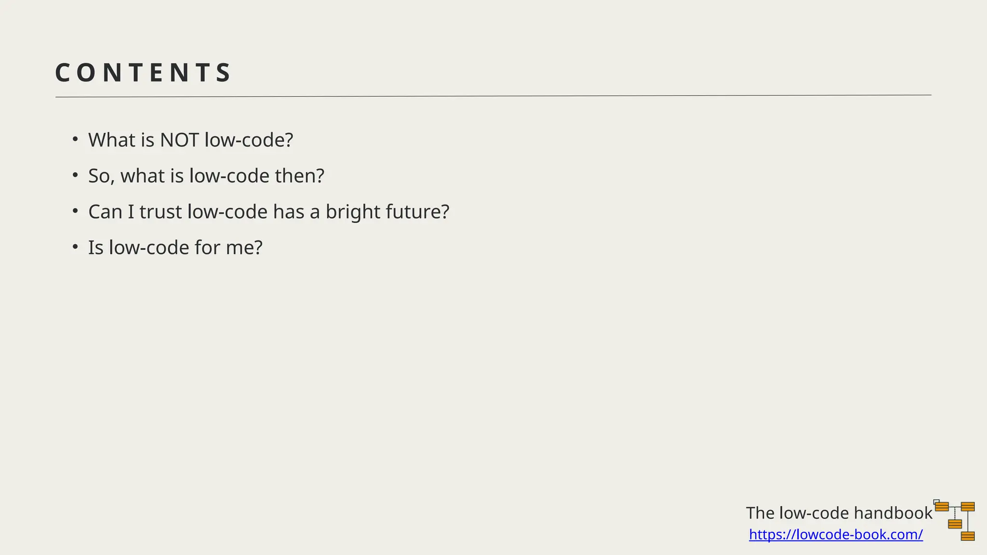Screen dimensions: 987x555
Task: Click the top-left orange box in logo
Action: click(x=942, y=506)
